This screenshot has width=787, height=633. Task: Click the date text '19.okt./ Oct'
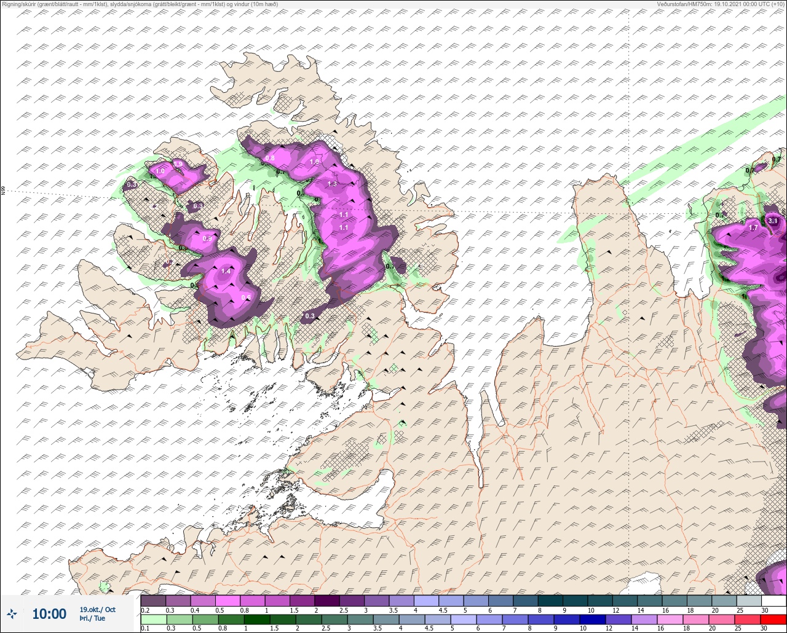[x=97, y=610]
